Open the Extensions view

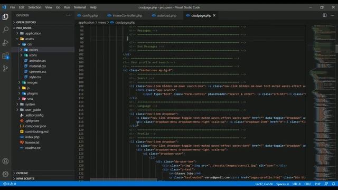(5, 55)
